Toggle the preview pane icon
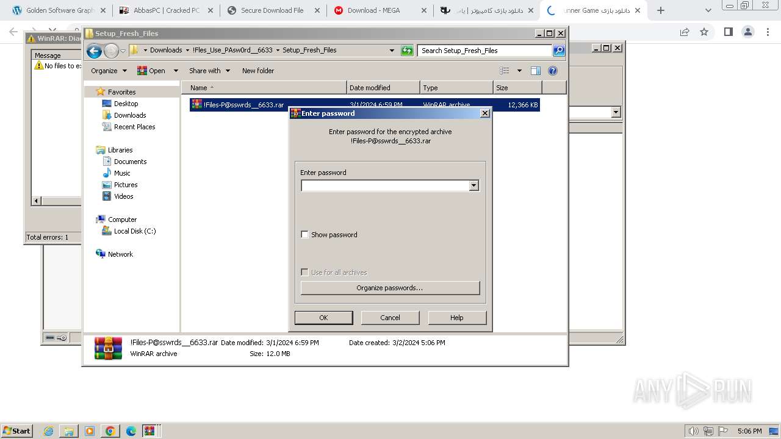This screenshot has width=781, height=439. click(x=536, y=71)
